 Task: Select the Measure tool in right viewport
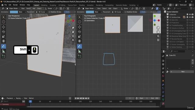(x=80, y=51)
